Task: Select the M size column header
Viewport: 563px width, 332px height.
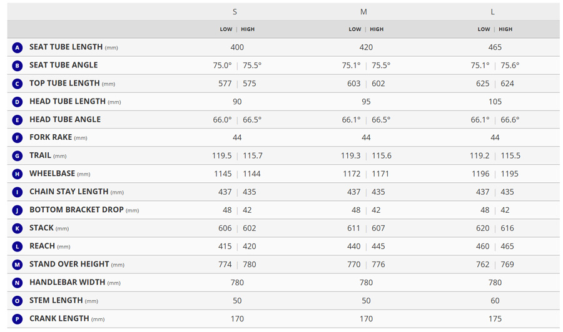Action: [x=363, y=12]
